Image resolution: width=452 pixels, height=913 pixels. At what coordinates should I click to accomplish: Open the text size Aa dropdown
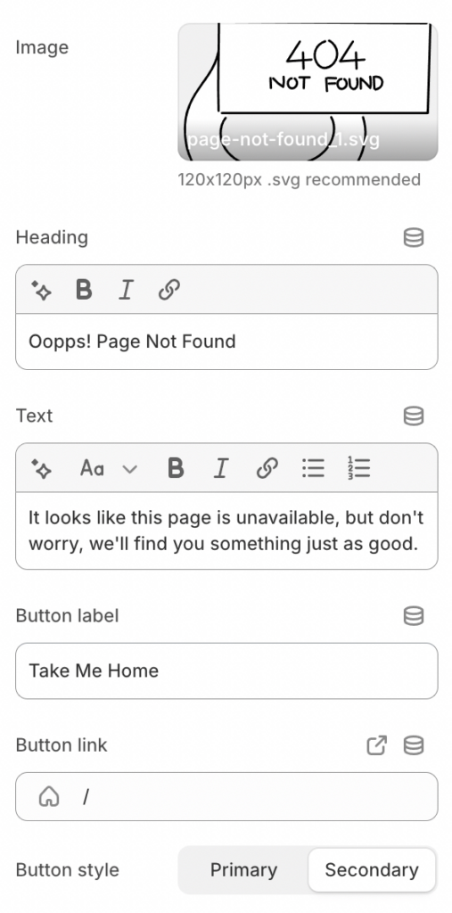[x=109, y=468]
